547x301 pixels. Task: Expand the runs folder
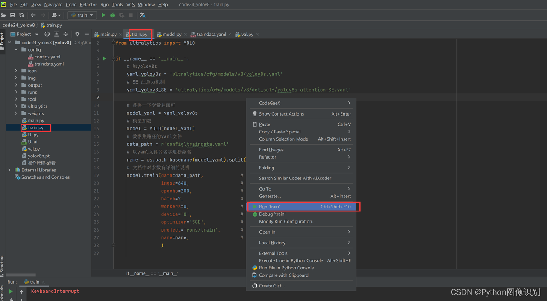pyautogui.click(x=16, y=92)
